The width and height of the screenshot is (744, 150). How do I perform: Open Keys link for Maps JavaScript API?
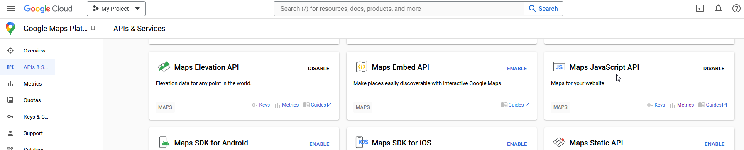[x=660, y=105]
